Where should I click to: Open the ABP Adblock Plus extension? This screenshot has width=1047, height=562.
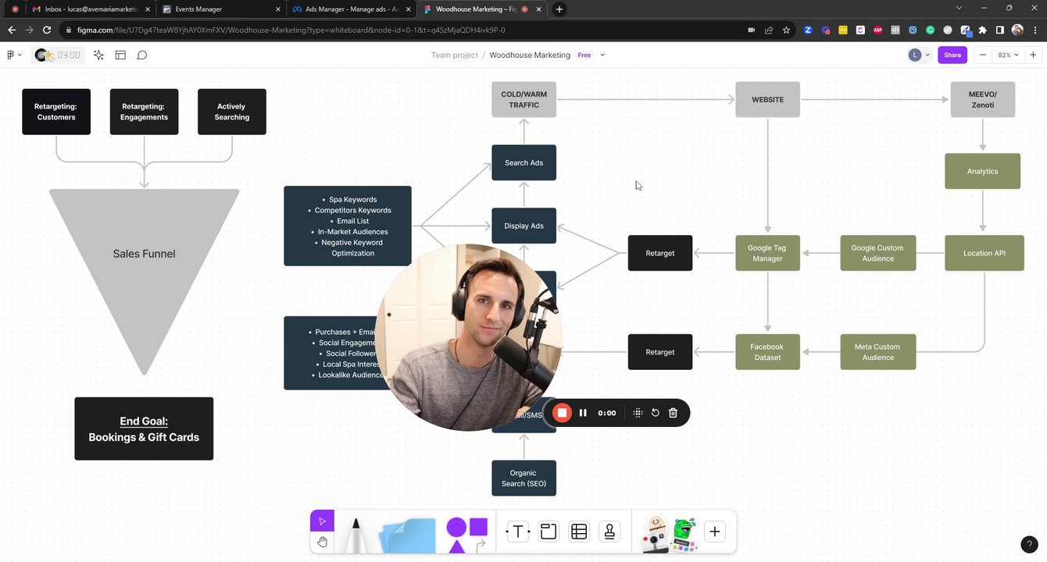pyautogui.click(x=878, y=30)
